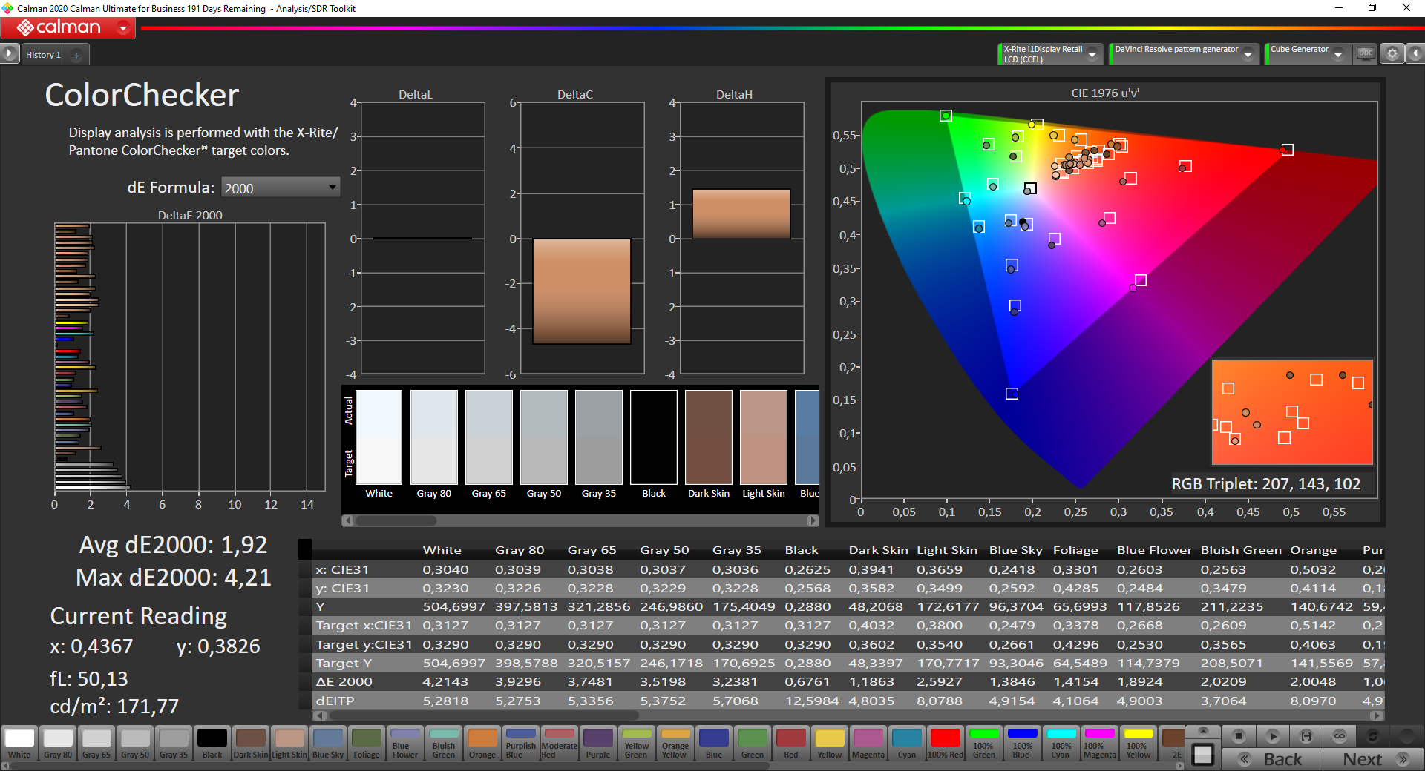Enable continuous measure with the infinity icon

(x=1340, y=736)
